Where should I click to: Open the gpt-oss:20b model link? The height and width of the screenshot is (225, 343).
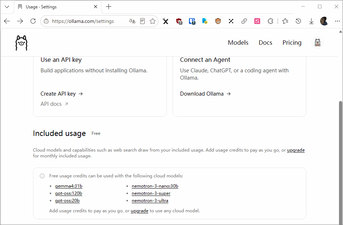click(67, 201)
